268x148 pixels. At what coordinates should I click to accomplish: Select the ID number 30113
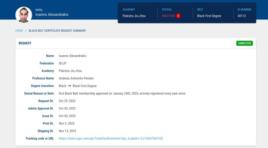(242, 16)
